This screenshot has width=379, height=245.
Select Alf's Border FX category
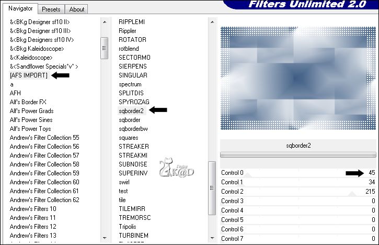(28, 102)
